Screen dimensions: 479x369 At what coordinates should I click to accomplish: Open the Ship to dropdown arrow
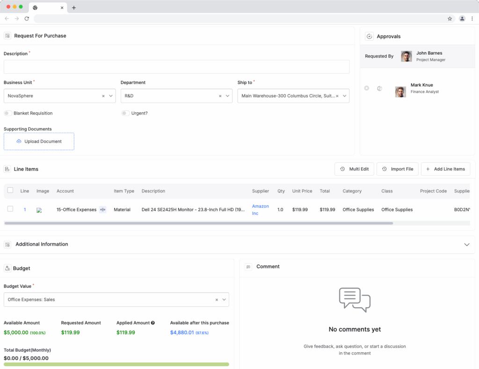[x=345, y=96]
